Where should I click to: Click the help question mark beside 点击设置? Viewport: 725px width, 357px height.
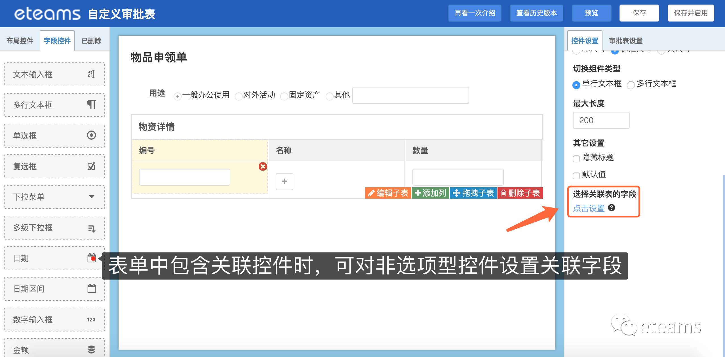[x=612, y=208]
